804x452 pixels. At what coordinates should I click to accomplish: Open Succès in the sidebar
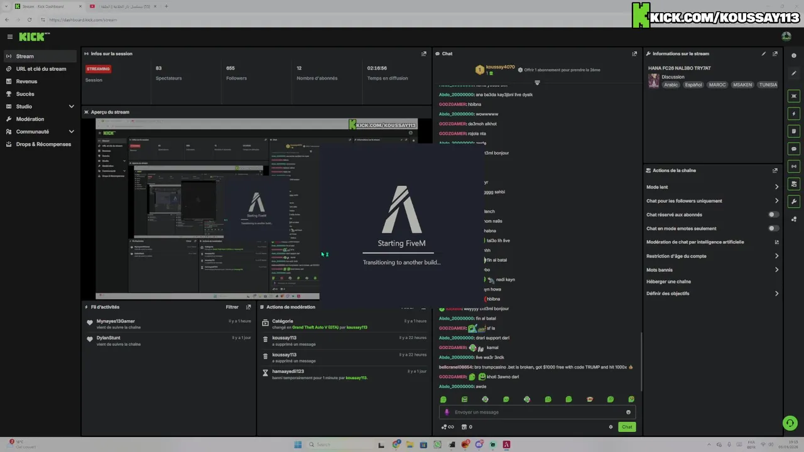tap(40, 94)
